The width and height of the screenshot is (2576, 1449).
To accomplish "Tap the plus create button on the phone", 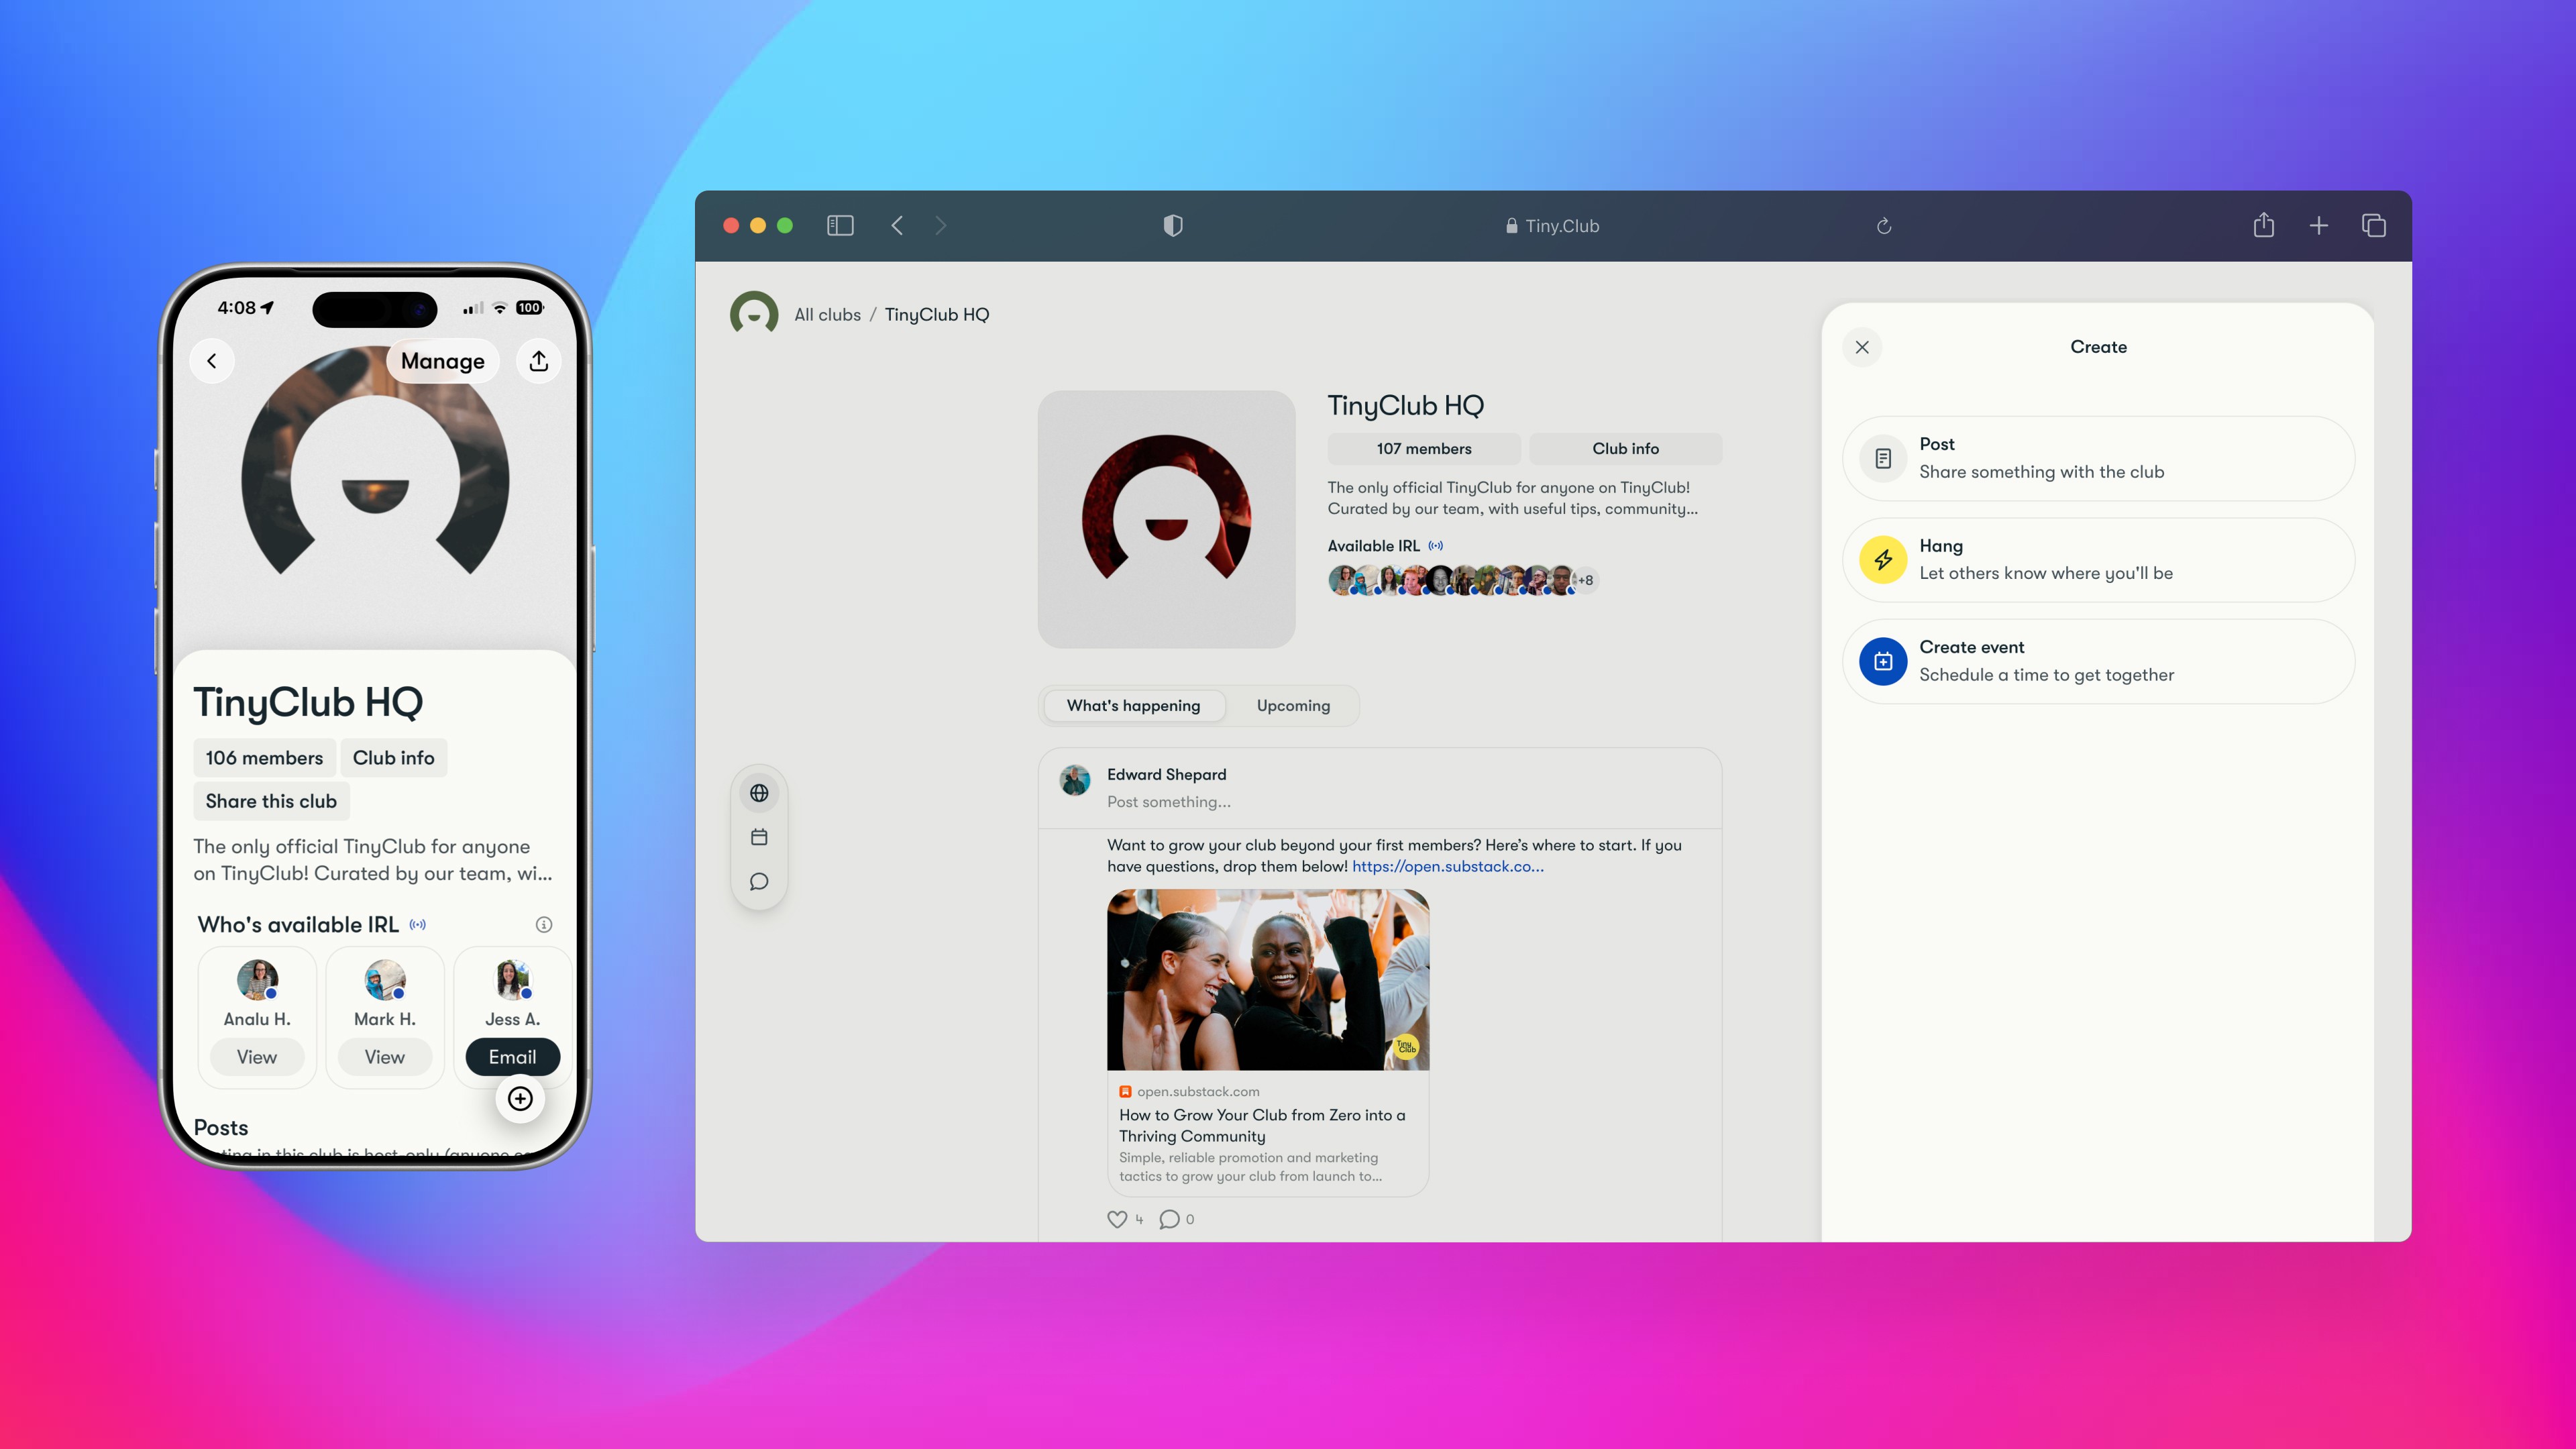I will (520, 1099).
